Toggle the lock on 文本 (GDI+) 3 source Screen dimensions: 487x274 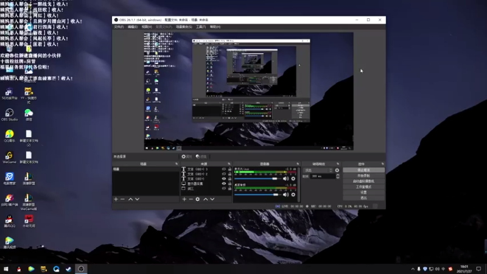coord(229,169)
